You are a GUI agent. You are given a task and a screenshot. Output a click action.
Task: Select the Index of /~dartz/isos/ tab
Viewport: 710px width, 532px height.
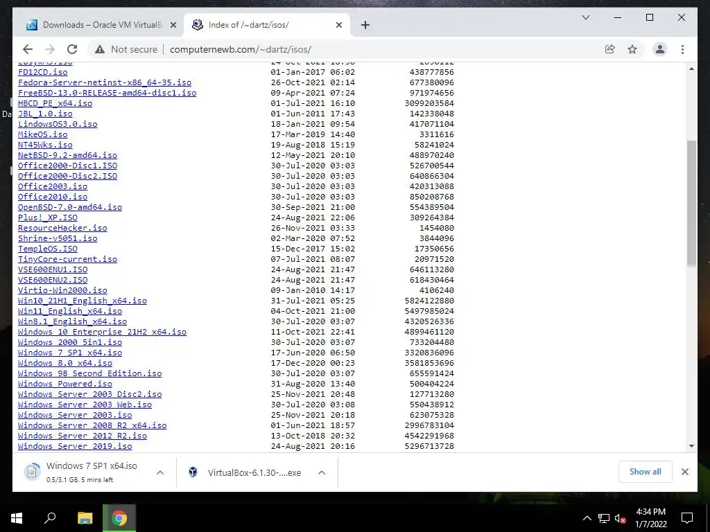tap(266, 25)
